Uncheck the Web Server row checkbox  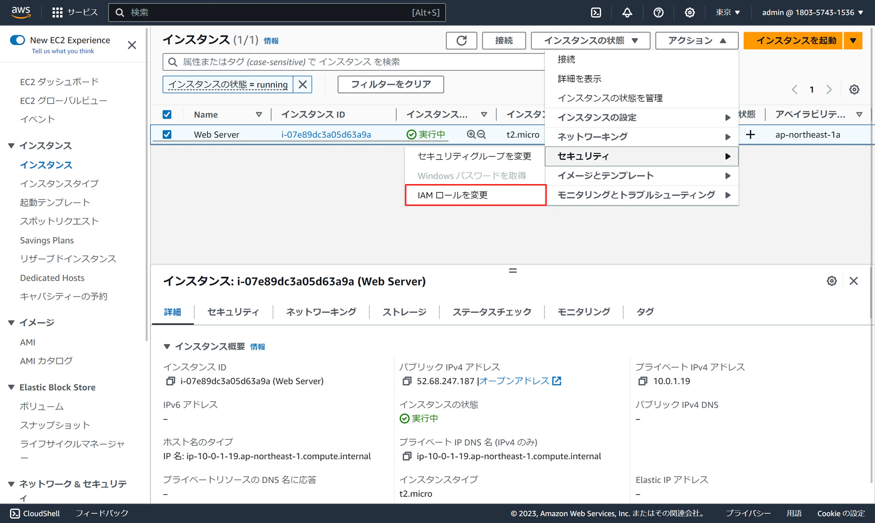coord(167,134)
